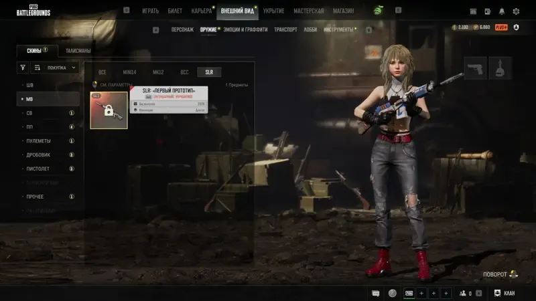The width and height of the screenshot is (536, 301).
Task: Open the КЛАН clan button
Action: click(x=505, y=293)
